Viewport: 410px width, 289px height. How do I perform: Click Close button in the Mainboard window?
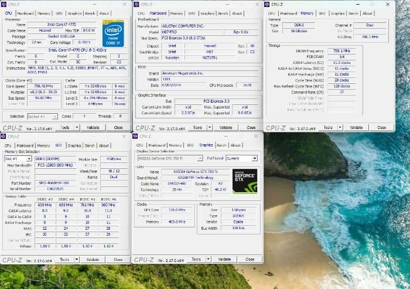[x=251, y=127]
